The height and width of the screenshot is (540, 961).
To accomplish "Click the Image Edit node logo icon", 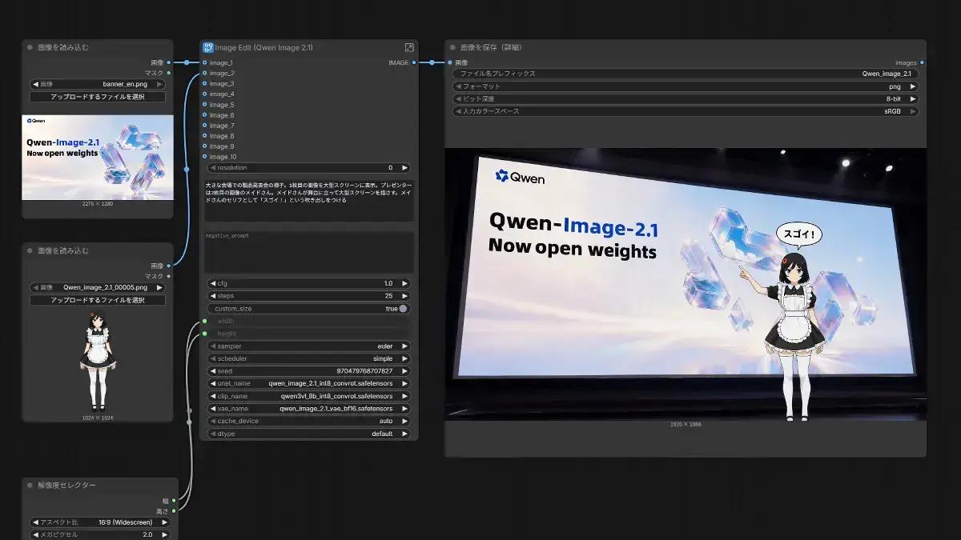I will [207, 47].
